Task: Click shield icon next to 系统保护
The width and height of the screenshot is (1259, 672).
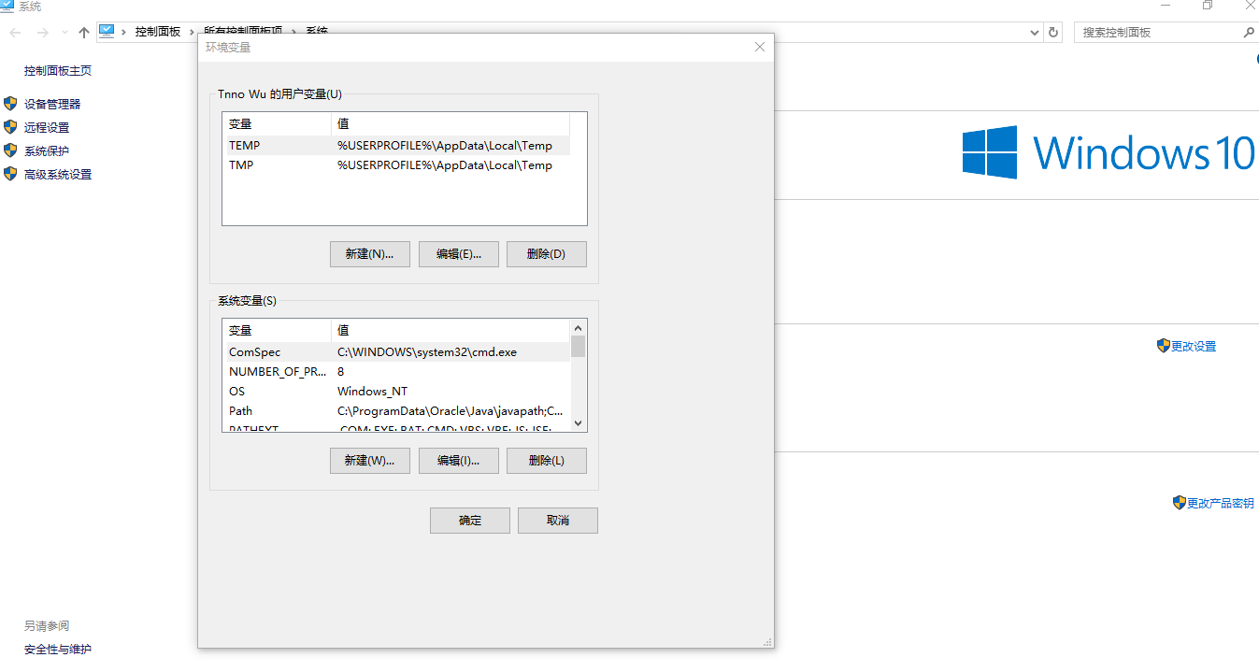Action: (x=11, y=150)
